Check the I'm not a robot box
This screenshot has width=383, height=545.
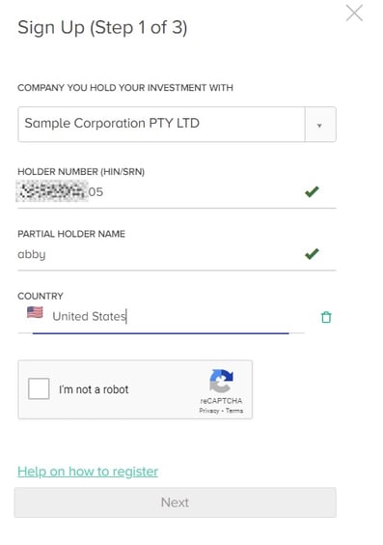[39, 388]
